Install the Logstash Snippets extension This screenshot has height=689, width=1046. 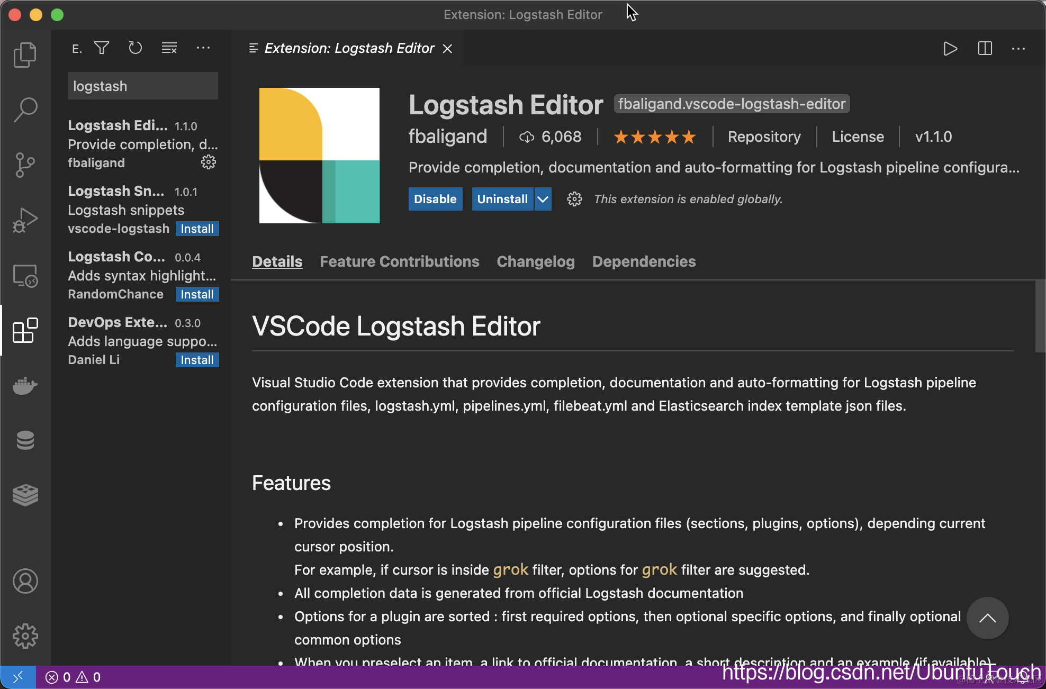197,229
